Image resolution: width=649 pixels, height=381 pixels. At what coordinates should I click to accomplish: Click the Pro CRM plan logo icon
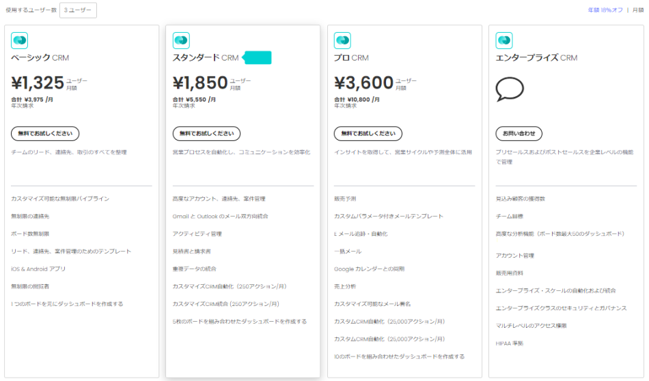[342, 41]
